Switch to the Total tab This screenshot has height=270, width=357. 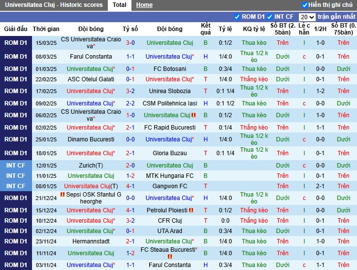pyautogui.click(x=119, y=5)
